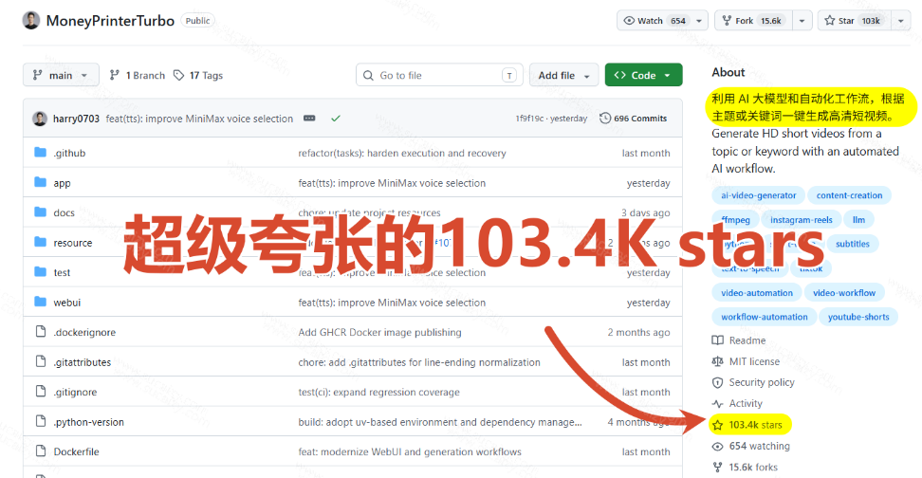
Task: Select the llm topic tag
Action: (x=859, y=220)
